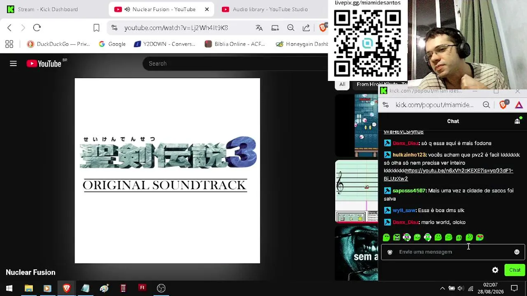Open site settings icon beside youtube.com URL

pyautogui.click(x=114, y=28)
